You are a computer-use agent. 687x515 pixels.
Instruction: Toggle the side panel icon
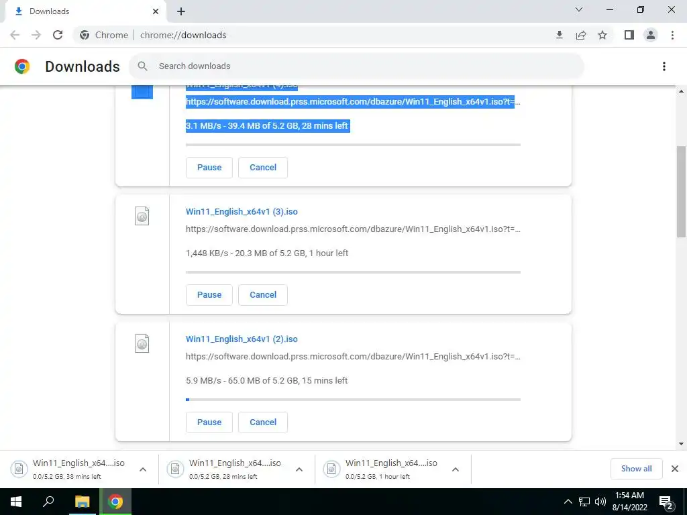coord(629,35)
